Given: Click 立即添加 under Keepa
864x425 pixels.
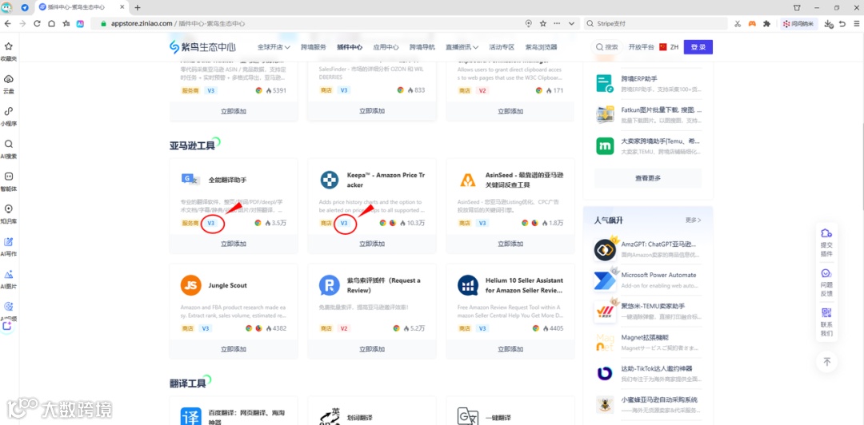Looking at the screenshot, I should tap(372, 244).
